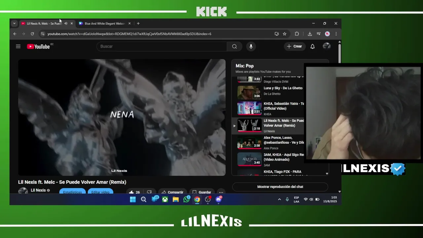Viewport: 423px width, 238px height.
Task: Bookmark this page with star icon
Action: [x=285, y=34]
